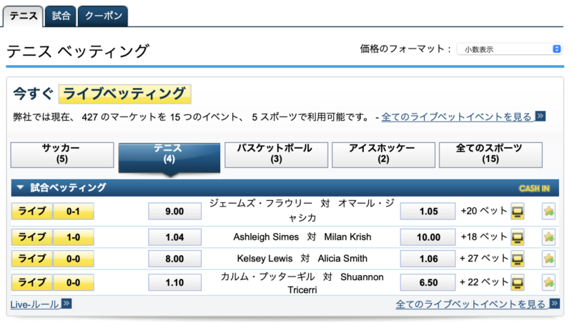
Task: Collapse the 試合ベッティング section triangle
Action: tap(21, 187)
